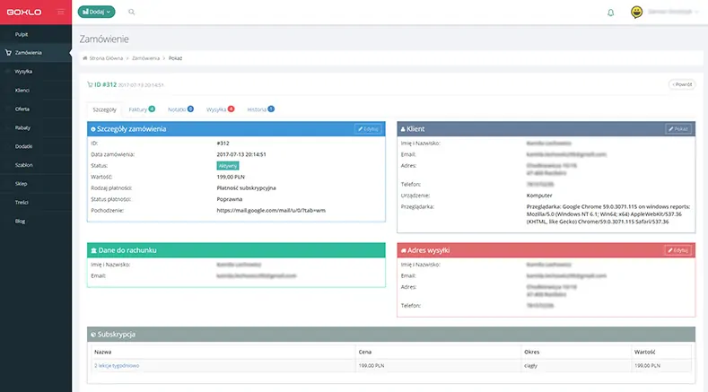Open the 2 lekcje tygodniowo subscription link
Image resolution: width=708 pixels, height=392 pixels.
click(x=117, y=366)
